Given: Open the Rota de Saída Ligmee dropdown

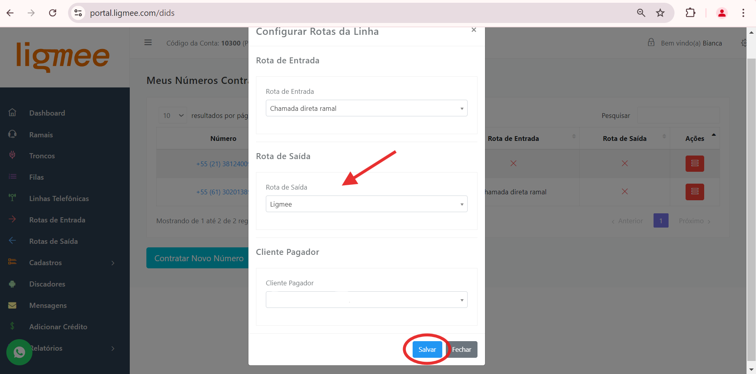Looking at the screenshot, I should coord(366,204).
